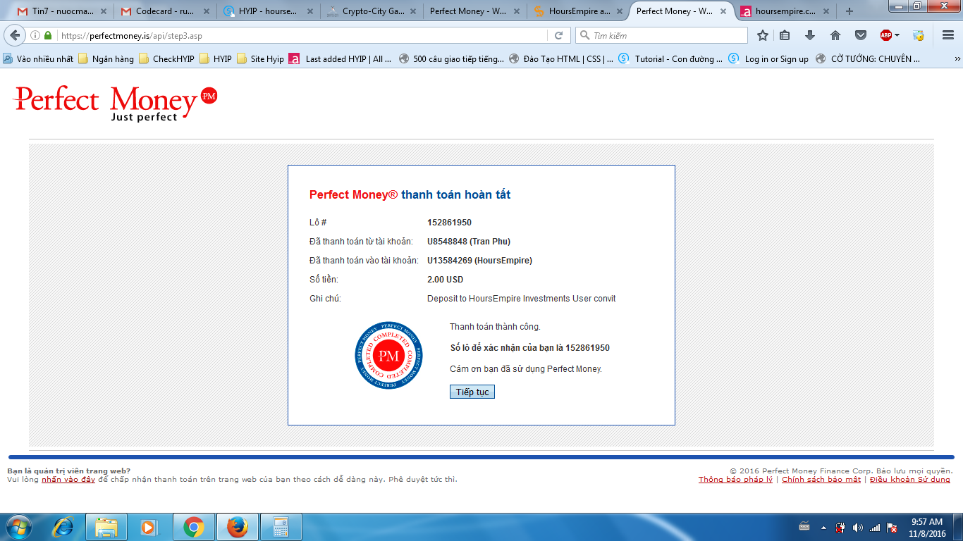The width and height of the screenshot is (963, 541).
Task: Follow the 'nhấn vào đây' link
Action: point(68,480)
